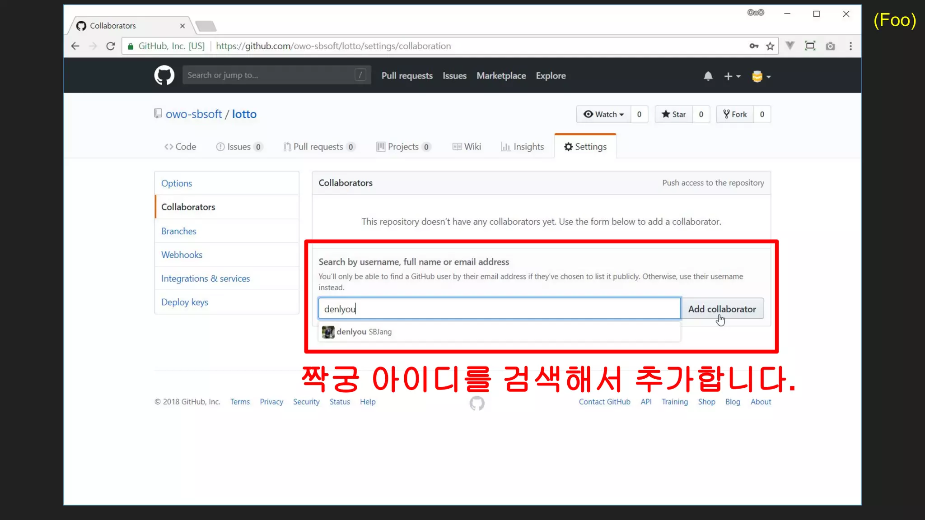Open the Terms footer link

tap(240, 402)
